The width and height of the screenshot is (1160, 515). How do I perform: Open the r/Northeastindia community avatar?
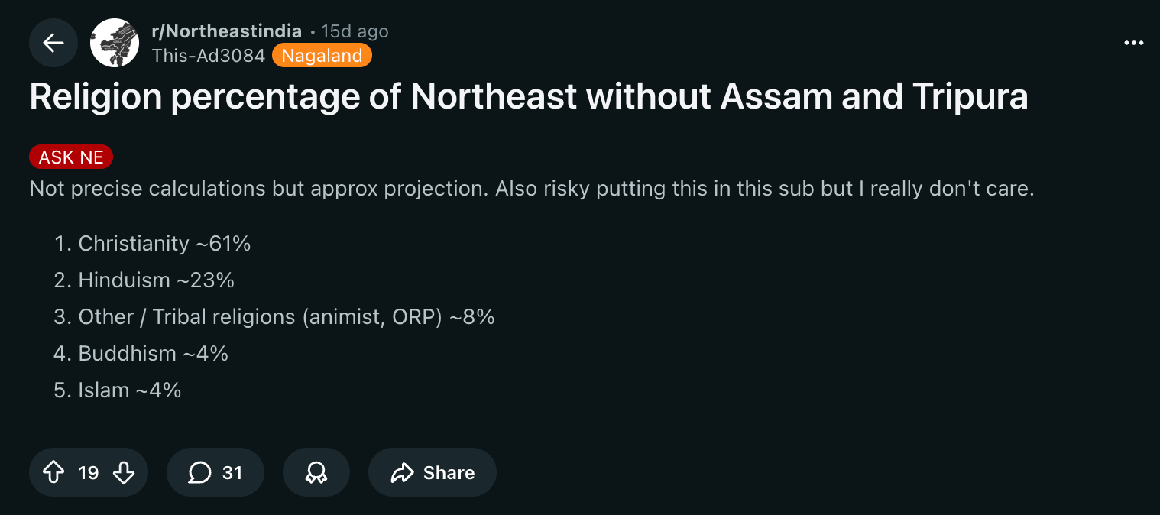pos(115,43)
